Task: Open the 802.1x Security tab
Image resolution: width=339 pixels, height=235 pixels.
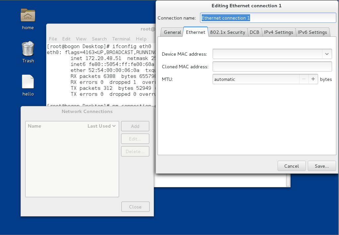Action: (x=228, y=32)
